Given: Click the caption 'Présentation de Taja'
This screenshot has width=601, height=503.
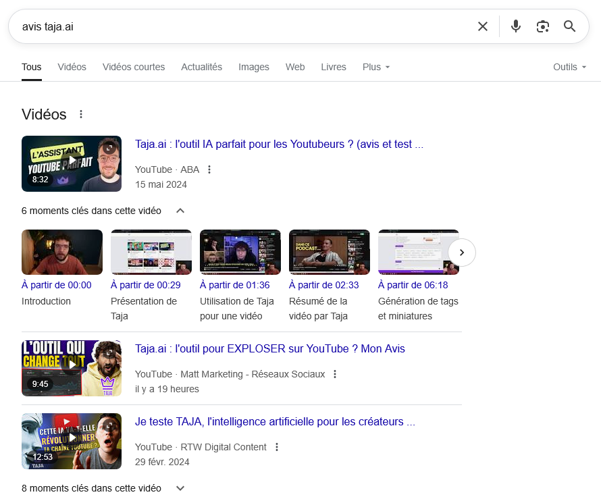Looking at the screenshot, I should [x=144, y=309].
